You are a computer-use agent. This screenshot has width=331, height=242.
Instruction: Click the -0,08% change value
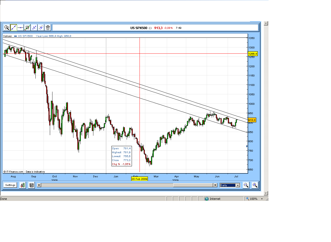tap(168, 28)
